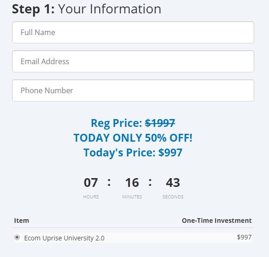Click the countdown minutes value 16

[132, 182]
